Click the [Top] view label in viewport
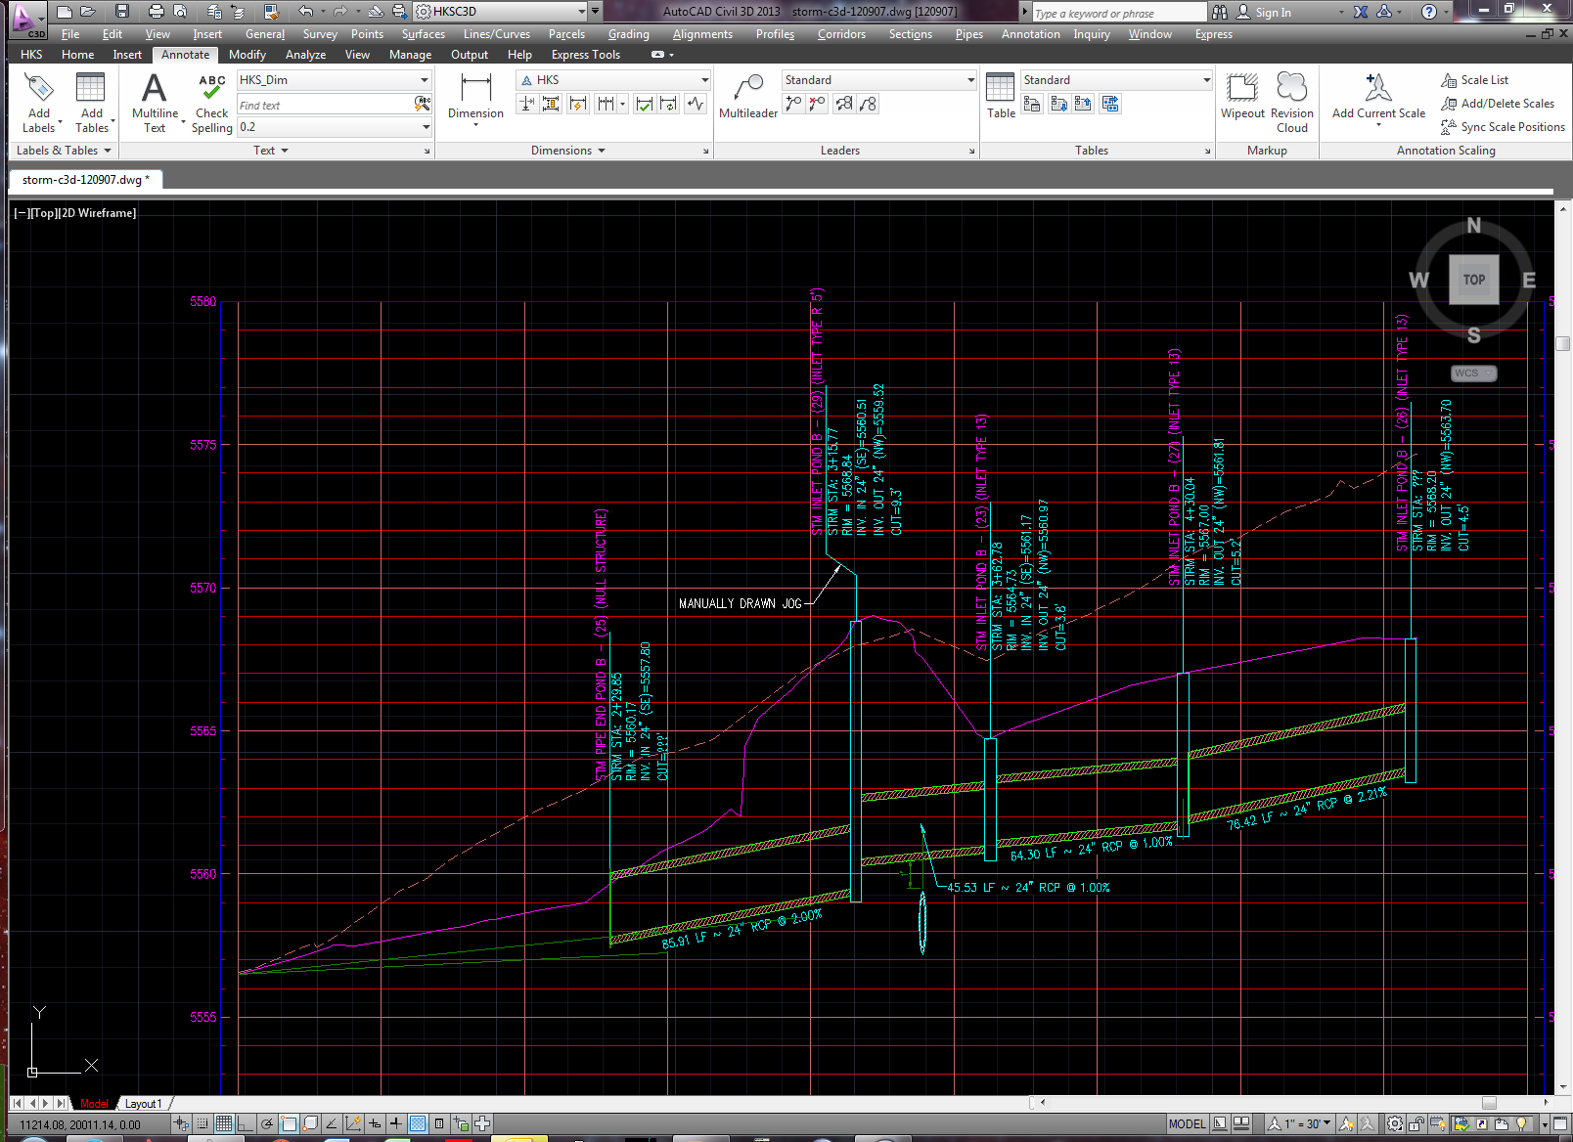 45,213
